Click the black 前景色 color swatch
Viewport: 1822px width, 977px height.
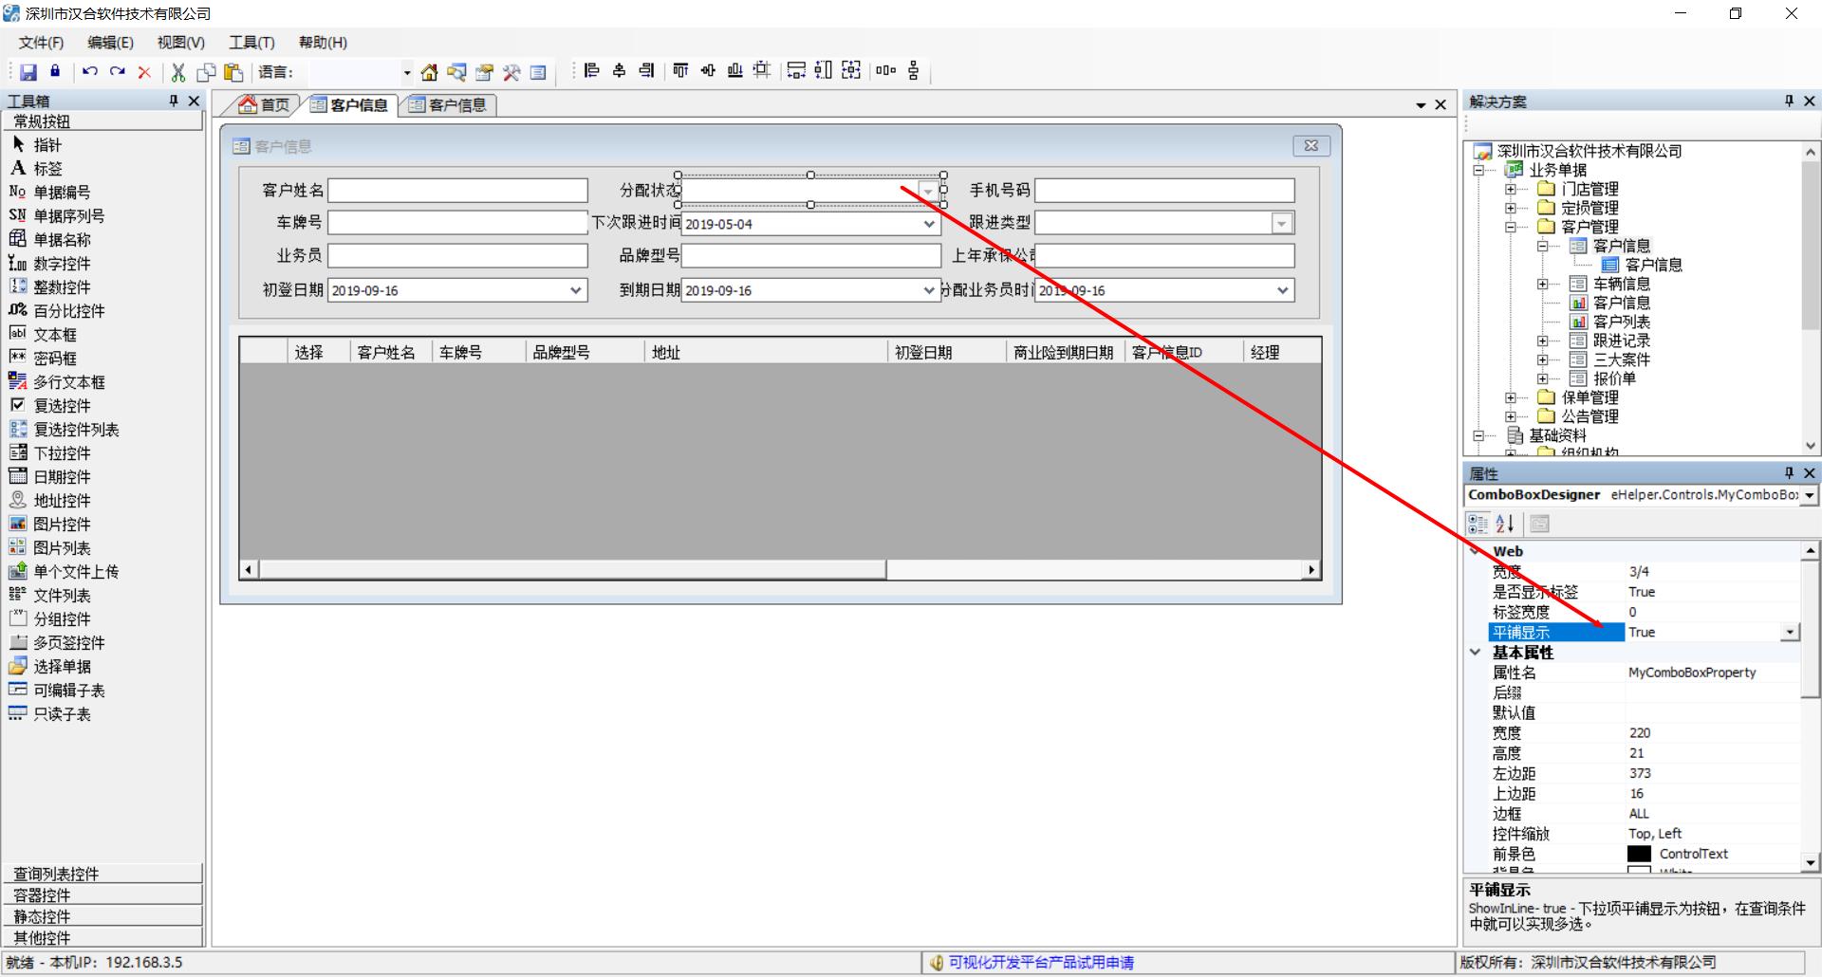tap(1639, 854)
